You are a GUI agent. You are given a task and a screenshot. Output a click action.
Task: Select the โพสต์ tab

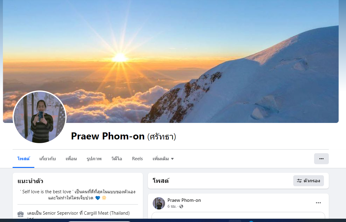coord(23,159)
